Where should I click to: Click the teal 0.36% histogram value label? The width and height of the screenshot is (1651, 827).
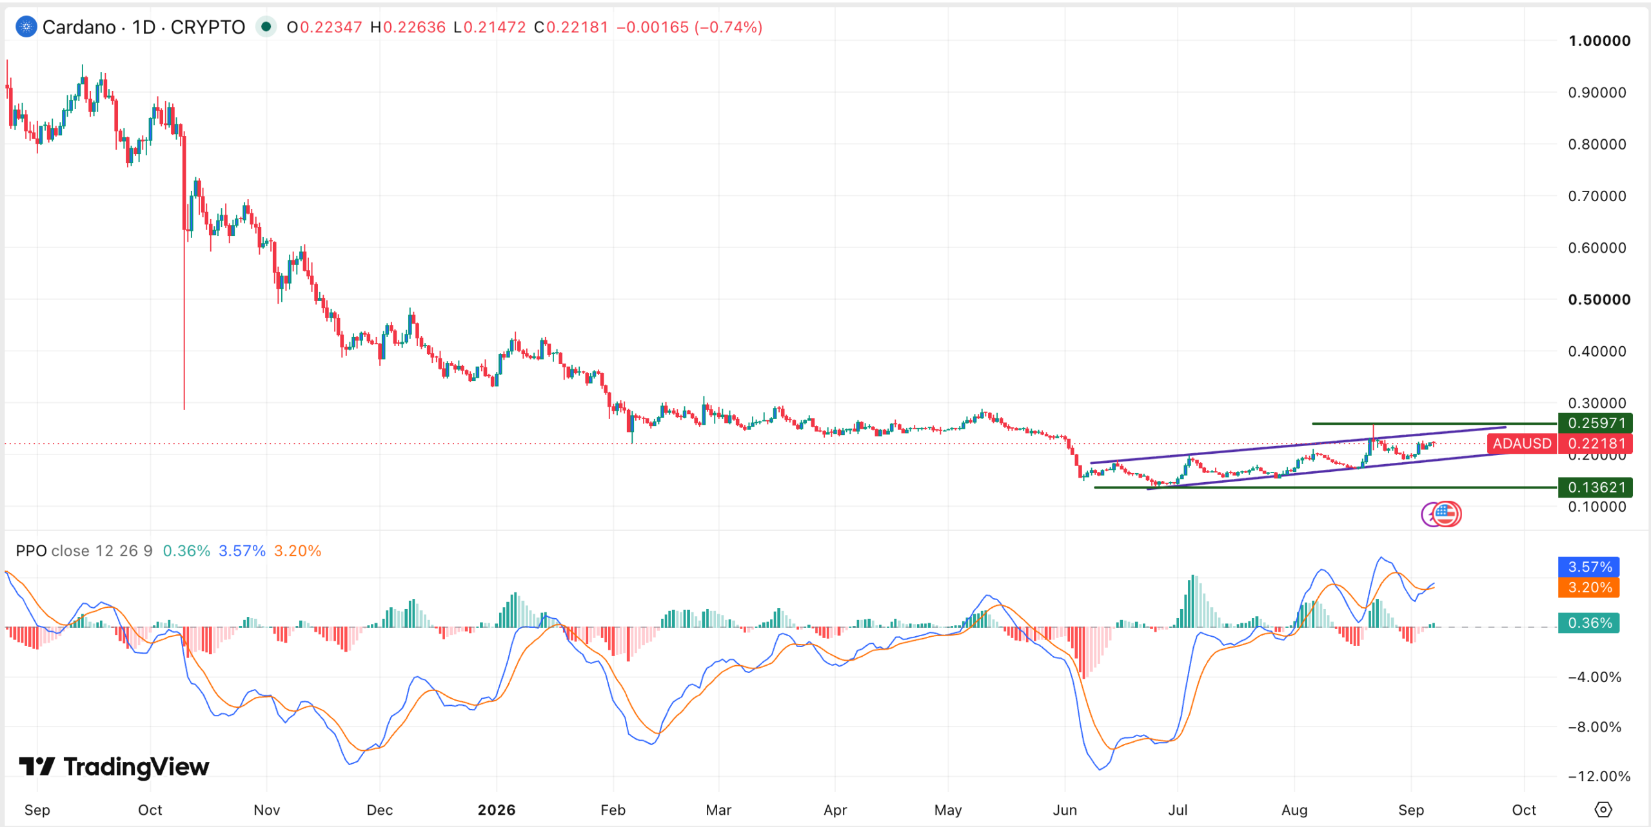pos(1589,623)
